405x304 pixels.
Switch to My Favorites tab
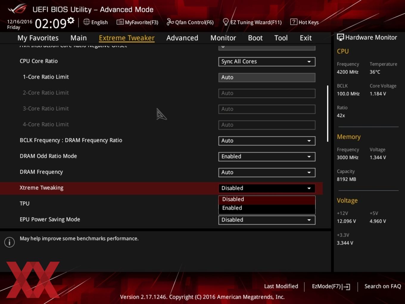click(38, 38)
